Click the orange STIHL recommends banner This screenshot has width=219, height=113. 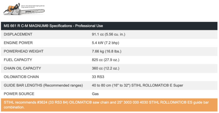[x=109, y=105]
